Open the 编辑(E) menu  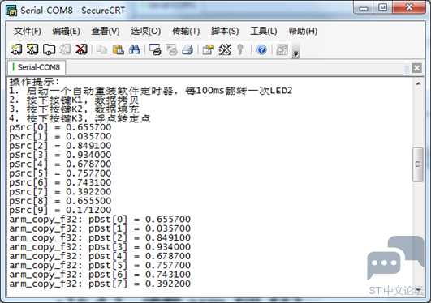point(66,31)
